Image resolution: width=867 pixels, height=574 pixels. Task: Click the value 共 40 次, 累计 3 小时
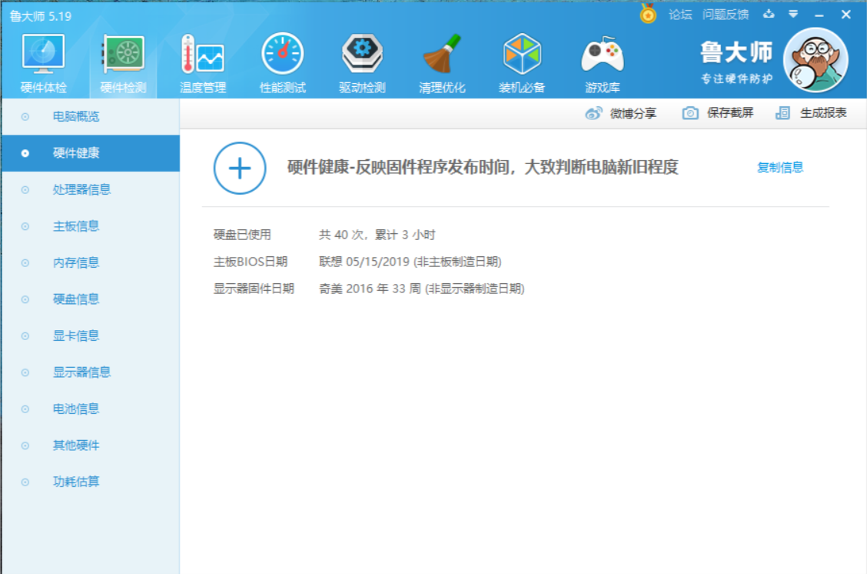click(x=377, y=235)
